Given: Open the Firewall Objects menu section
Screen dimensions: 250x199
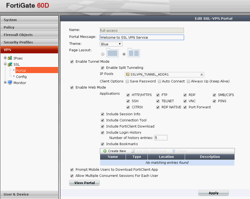Looking at the screenshot, I should [29, 35].
